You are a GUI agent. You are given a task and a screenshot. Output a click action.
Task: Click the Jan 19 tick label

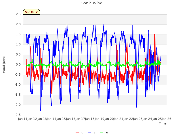pyautogui.click(x=99, y=119)
